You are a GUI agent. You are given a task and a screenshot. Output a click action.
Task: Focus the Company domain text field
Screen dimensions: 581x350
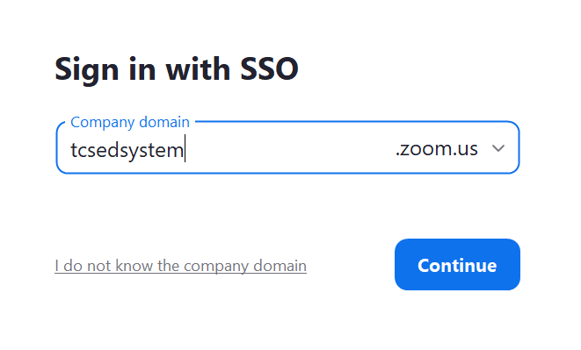tap(287, 147)
